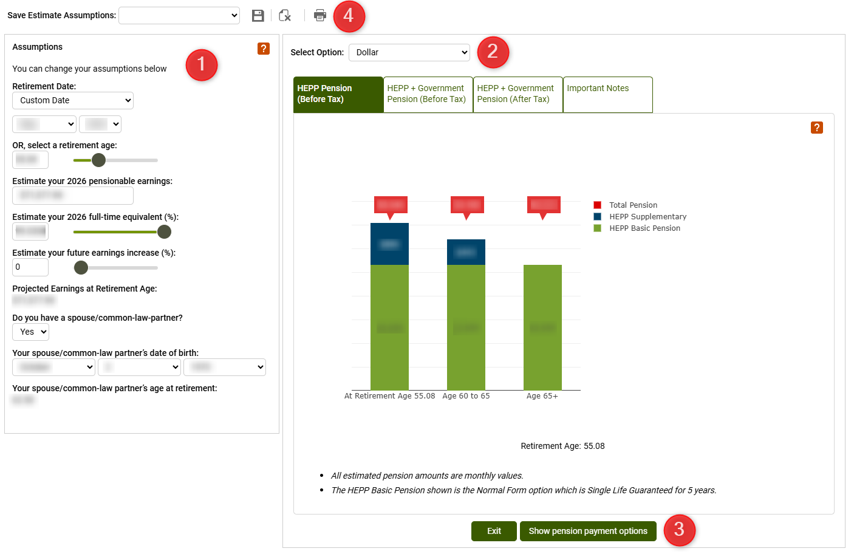Click the delete saved estimate icon
The width and height of the screenshot is (854, 554).
285,16
